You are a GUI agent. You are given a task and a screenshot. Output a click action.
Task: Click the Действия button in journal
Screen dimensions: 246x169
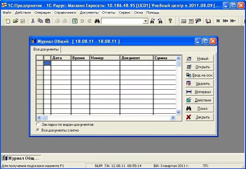(x=199, y=100)
